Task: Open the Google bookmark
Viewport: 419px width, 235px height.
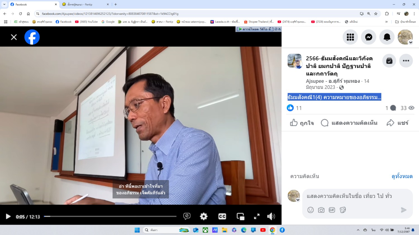Action: [108, 22]
